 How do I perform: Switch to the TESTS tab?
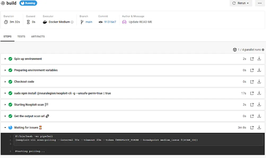[21, 36]
